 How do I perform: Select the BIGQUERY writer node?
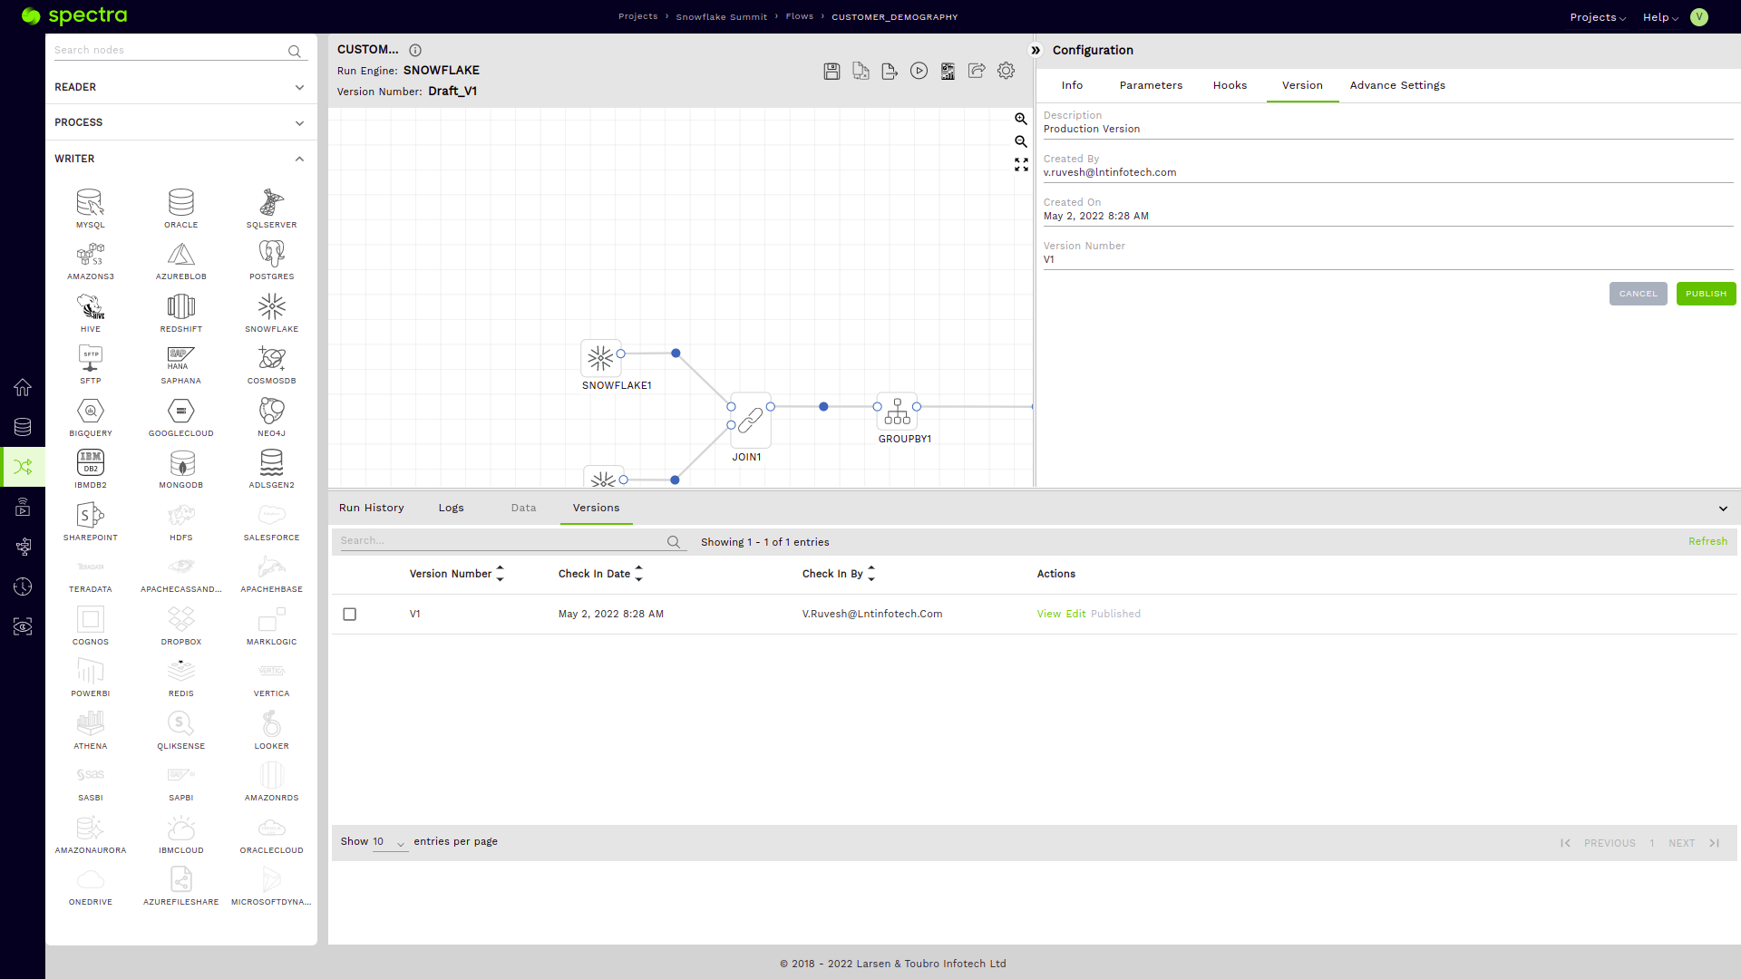(x=91, y=417)
